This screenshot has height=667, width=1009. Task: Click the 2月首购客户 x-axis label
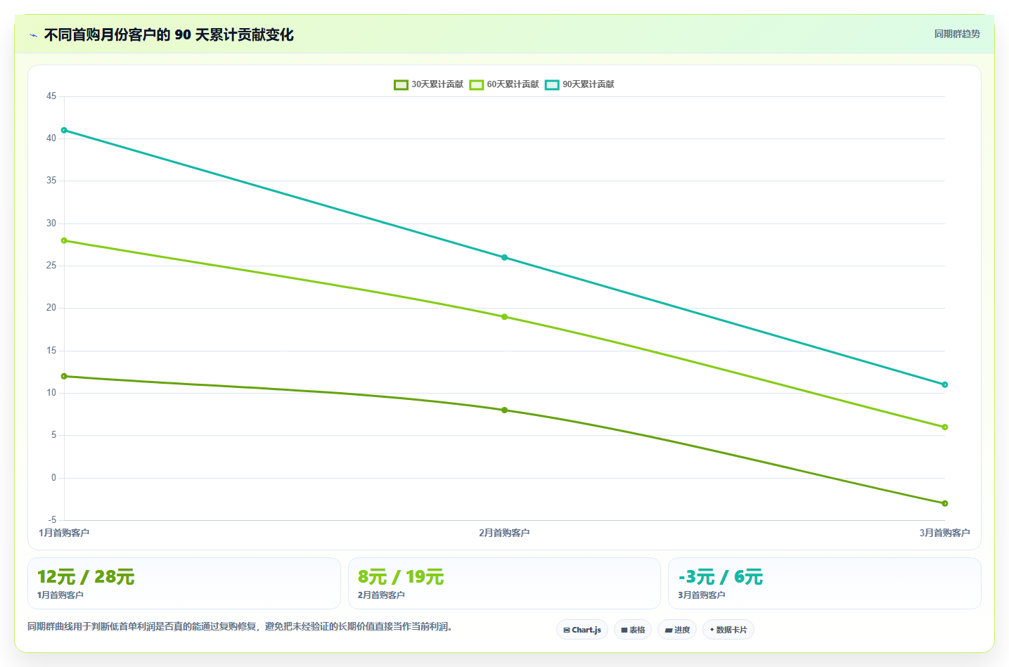click(504, 533)
